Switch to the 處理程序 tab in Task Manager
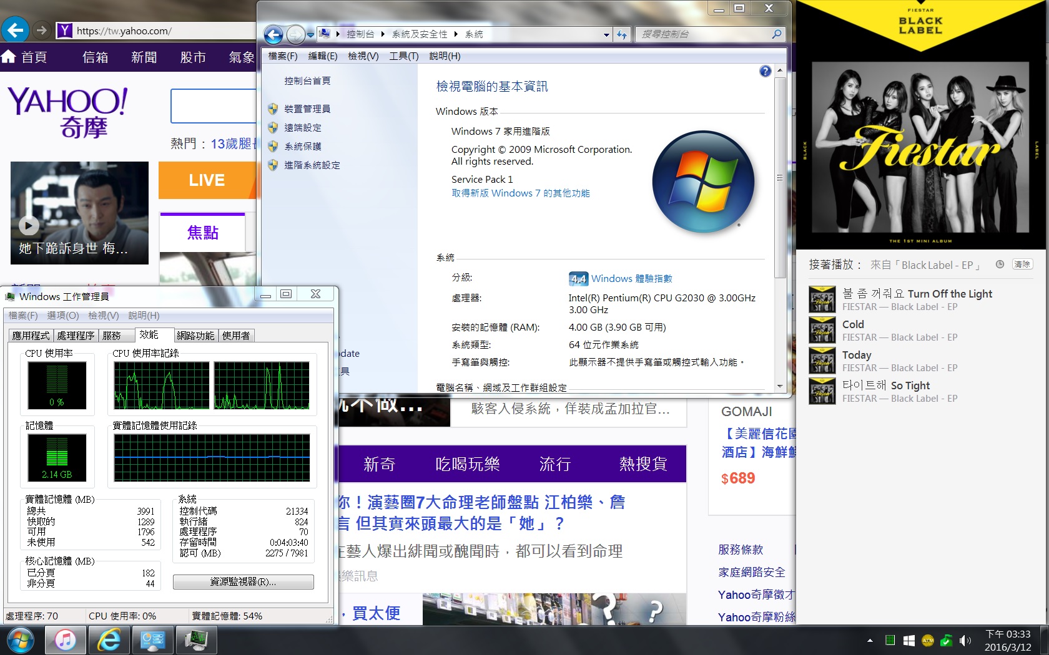Image resolution: width=1049 pixels, height=655 pixels. [x=75, y=336]
